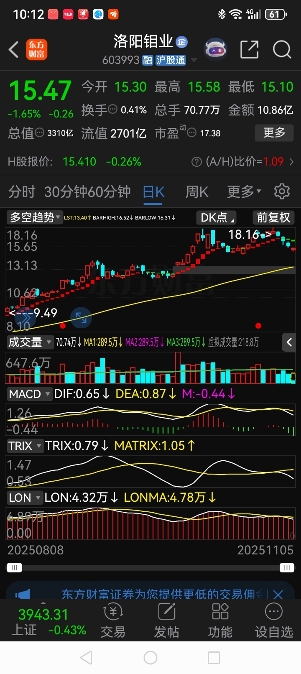Screen dimensions: 301x674
Task: Switch to the 分时 tab
Action: coord(22,191)
